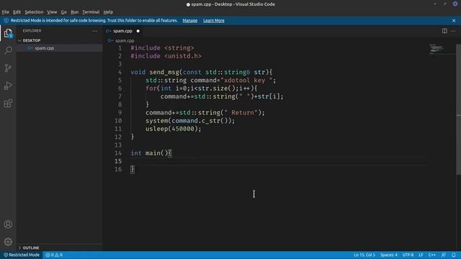Open the Extensions view
The height and width of the screenshot is (259, 461).
(8, 103)
